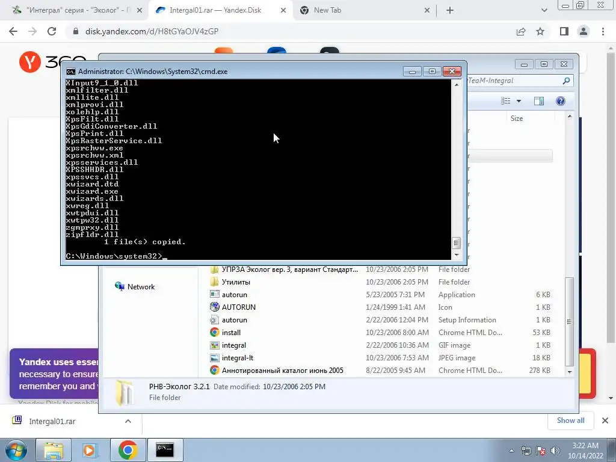Screen dimensions: 616x462
Task: Click the address bar URL
Action: [x=152, y=31]
